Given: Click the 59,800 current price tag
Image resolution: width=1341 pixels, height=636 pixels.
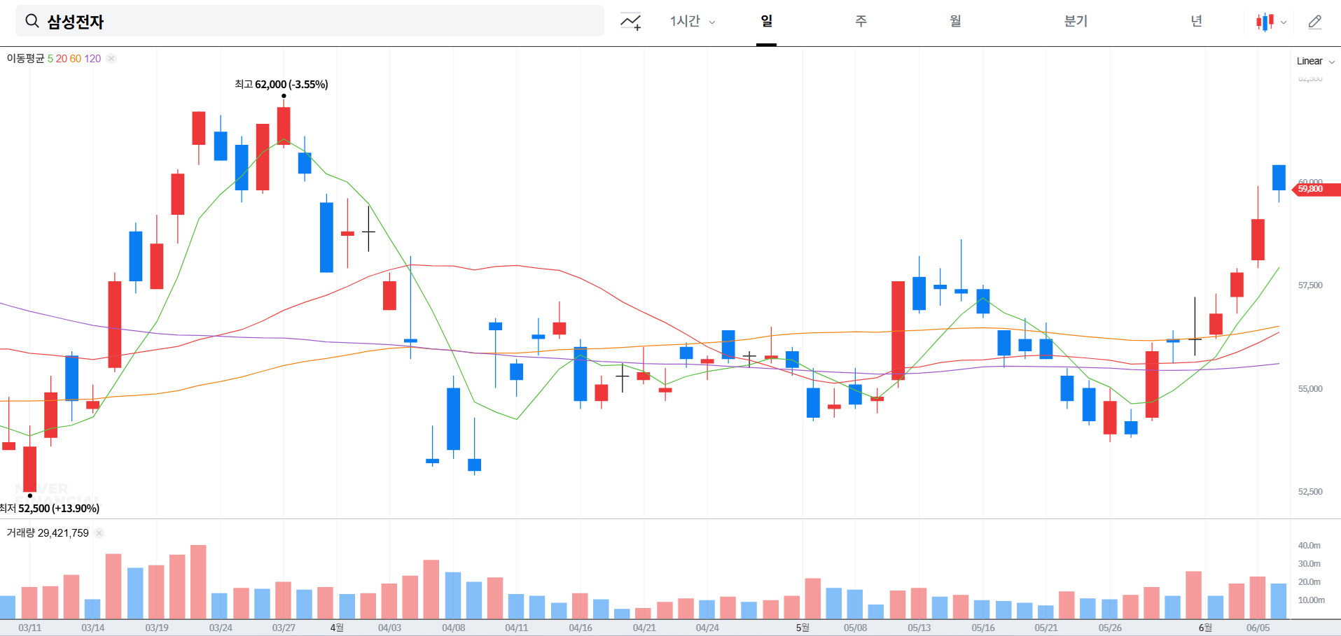Looking at the screenshot, I should [x=1316, y=189].
